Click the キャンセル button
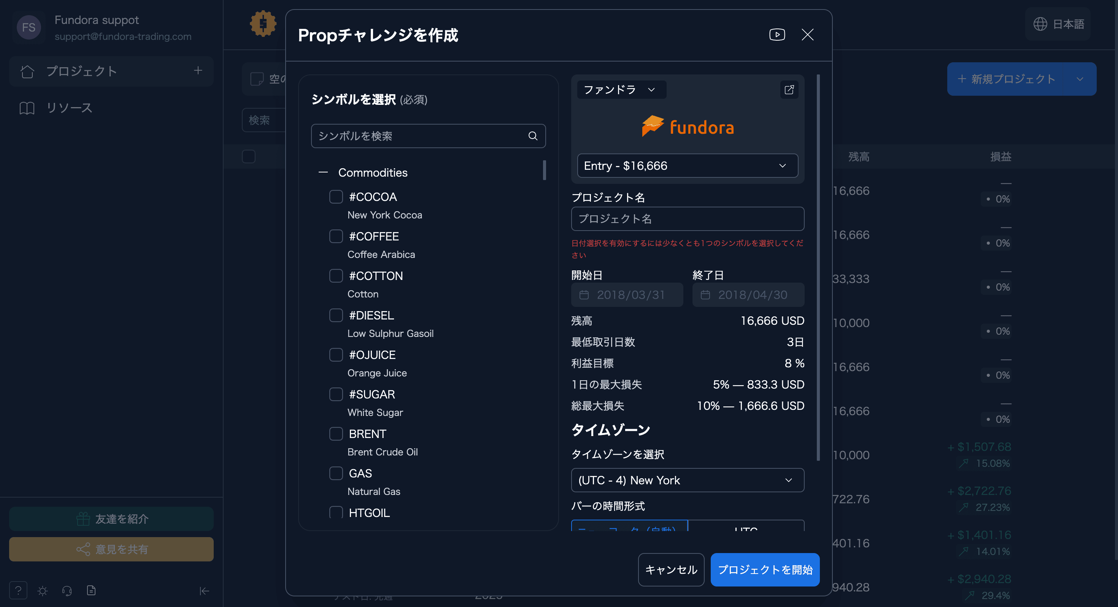The width and height of the screenshot is (1118, 607). coord(671,570)
